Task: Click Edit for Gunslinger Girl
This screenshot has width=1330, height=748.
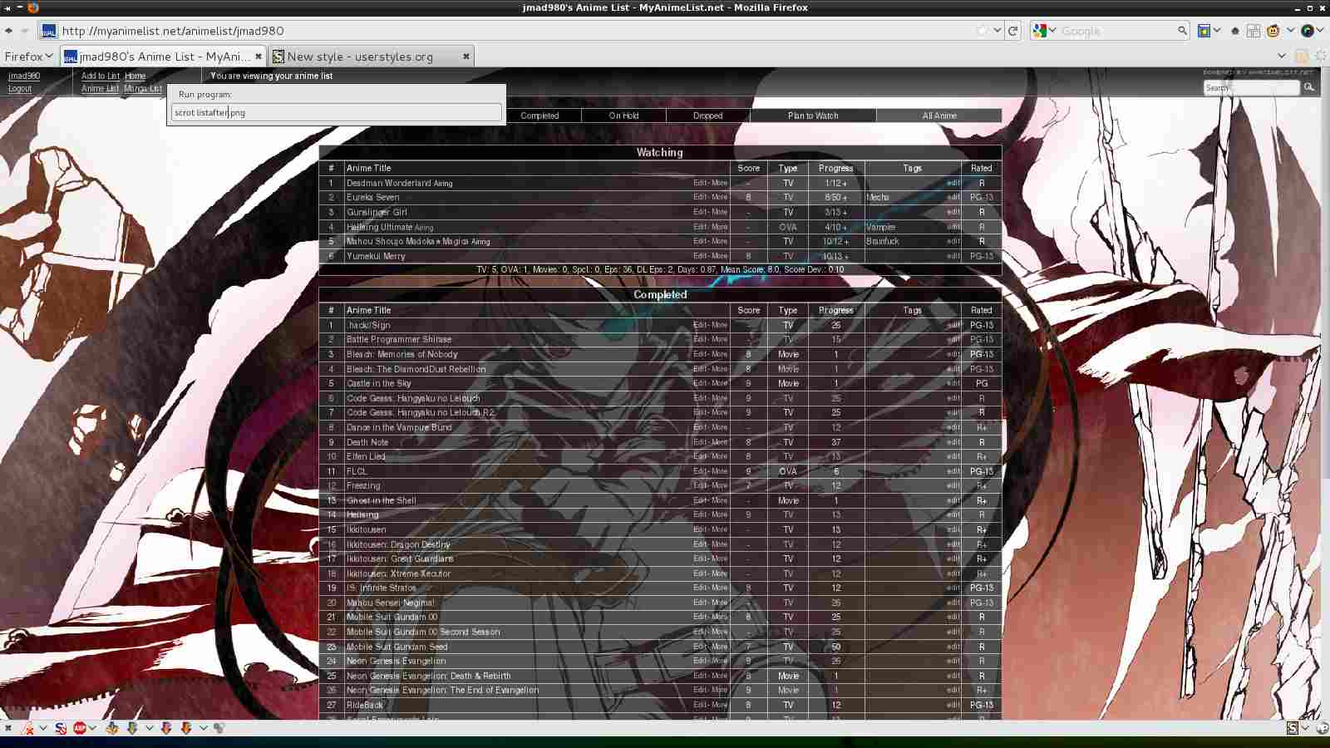Action: [x=700, y=212]
